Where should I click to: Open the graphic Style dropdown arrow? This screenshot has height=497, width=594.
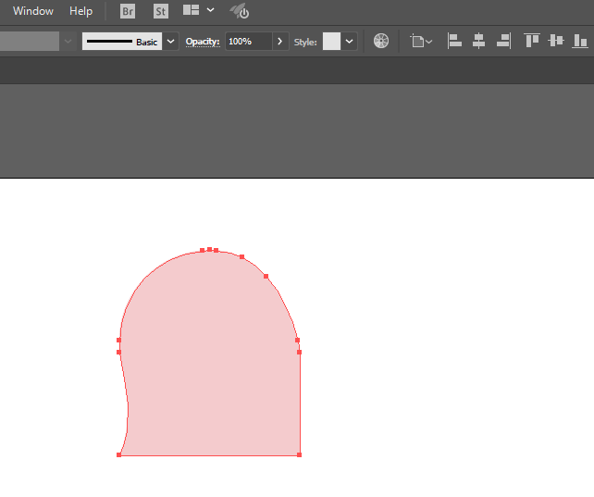(350, 42)
